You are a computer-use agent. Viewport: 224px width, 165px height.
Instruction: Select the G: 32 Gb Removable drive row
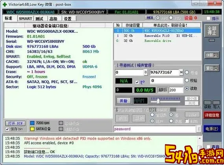coord(157,41)
